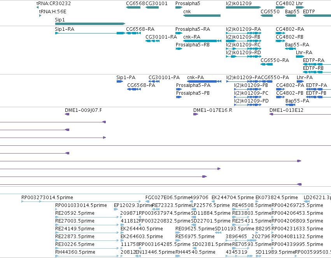This screenshot has height=258, width=331.
Task: Click the l(2)k01209-PC protein label
Action: 251,93
